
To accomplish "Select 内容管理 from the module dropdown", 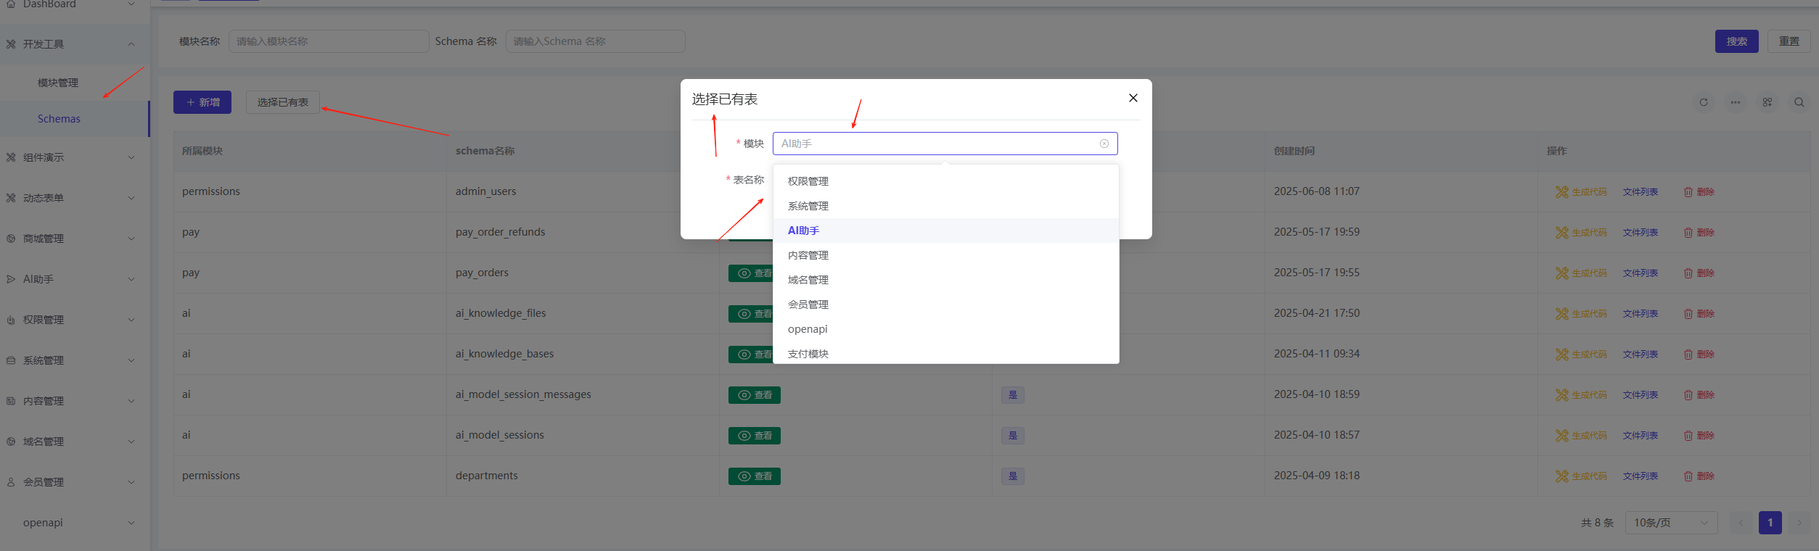I will [x=946, y=255].
